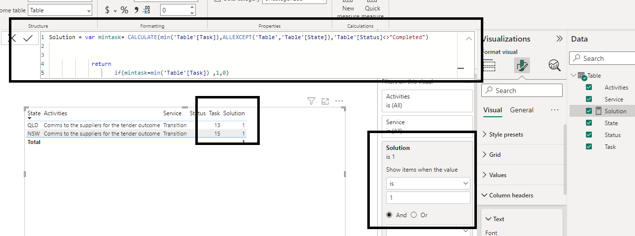Apply percentage format icon
635x236 pixels.
[124, 10]
